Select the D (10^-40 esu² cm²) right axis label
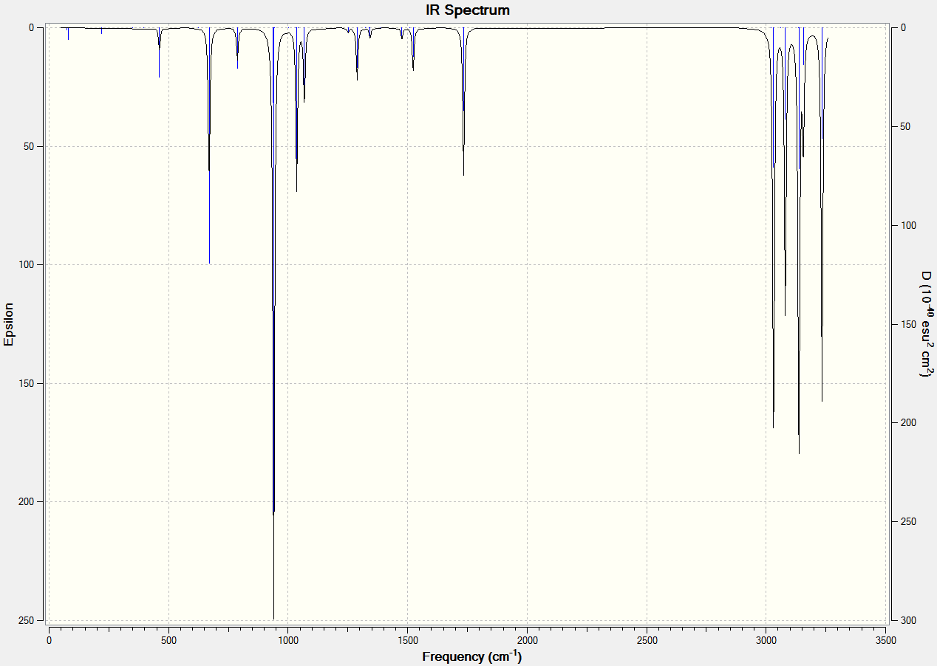The width and height of the screenshot is (937, 666). 925,324
